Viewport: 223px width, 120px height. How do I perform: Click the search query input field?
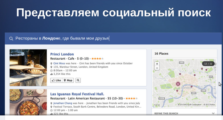tap(113, 38)
